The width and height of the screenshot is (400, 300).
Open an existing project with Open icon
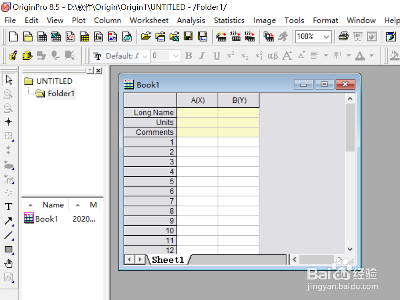click(146, 36)
